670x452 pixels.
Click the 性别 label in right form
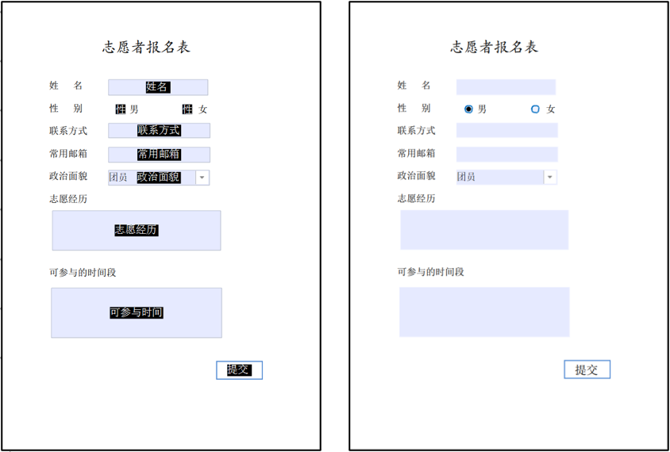tap(414, 109)
